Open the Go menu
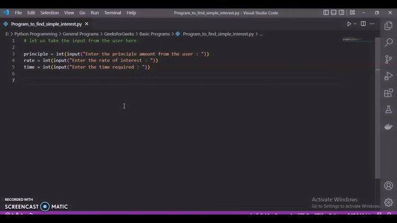This screenshot has height=223, width=397. click(x=83, y=12)
